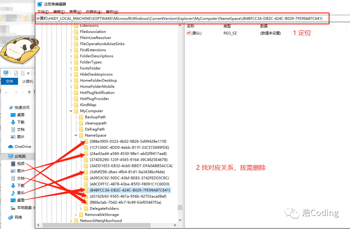The image size is (350, 229).
Task: Expand the RemovableStorage key
Action: pos(76,215)
